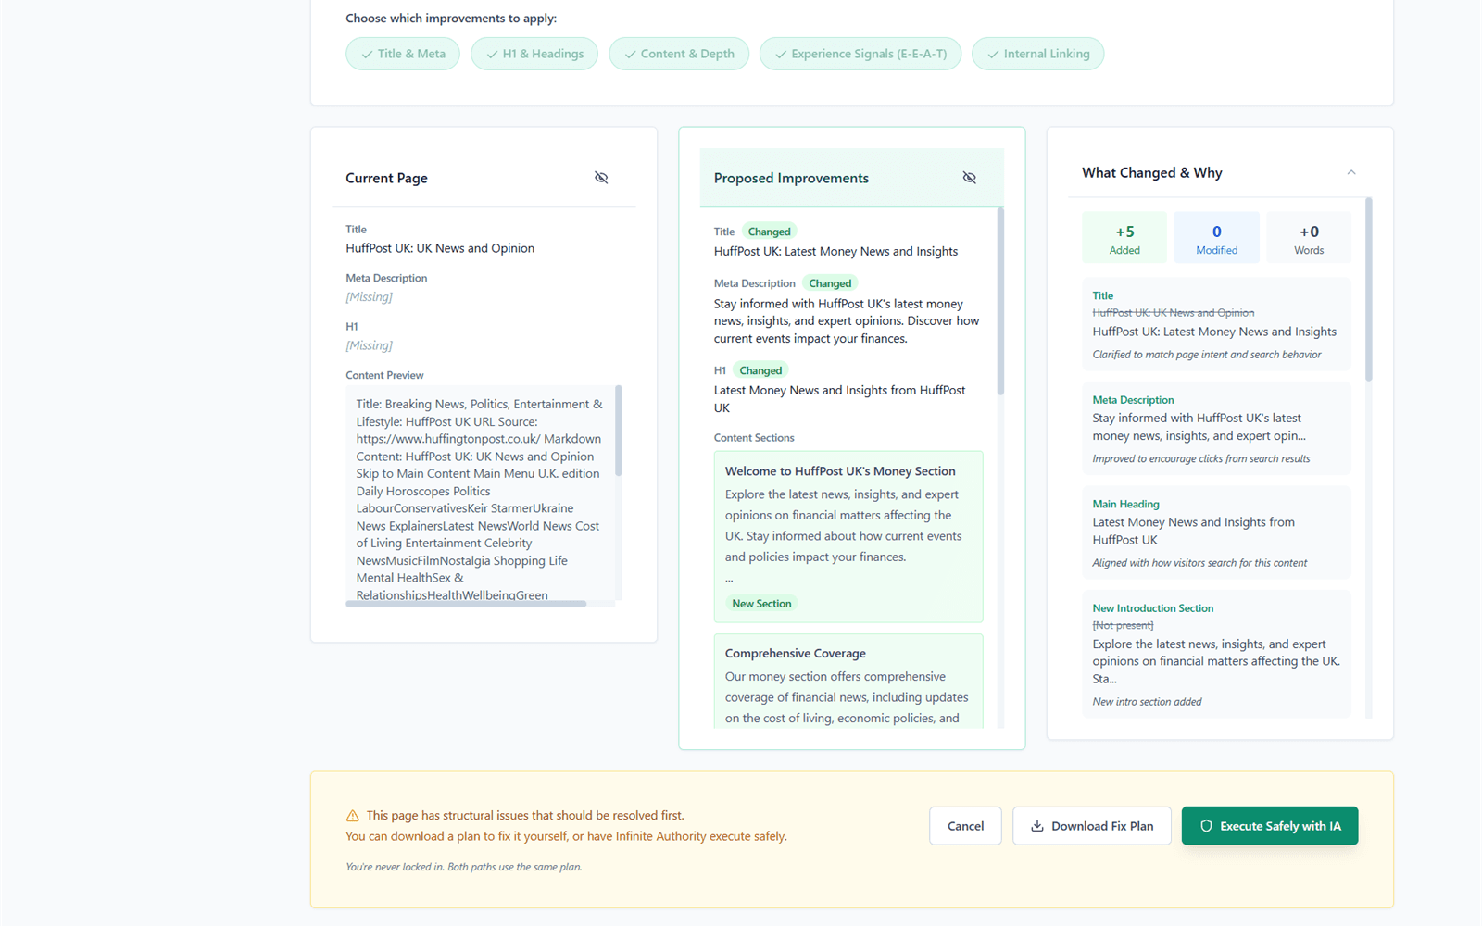The image size is (1482, 926).
Task: Click the Changed badge next to Meta Description
Action: 830,283
